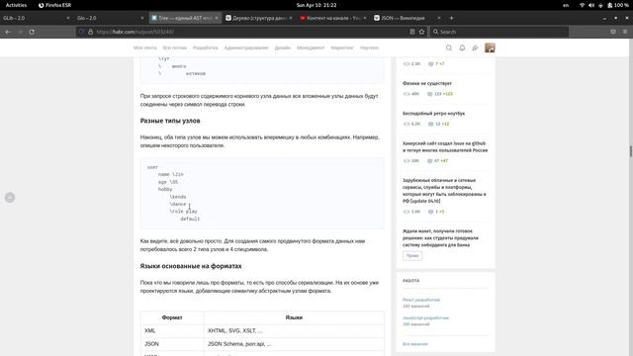
Task: Open the Маркетинг section
Action: tap(342, 47)
